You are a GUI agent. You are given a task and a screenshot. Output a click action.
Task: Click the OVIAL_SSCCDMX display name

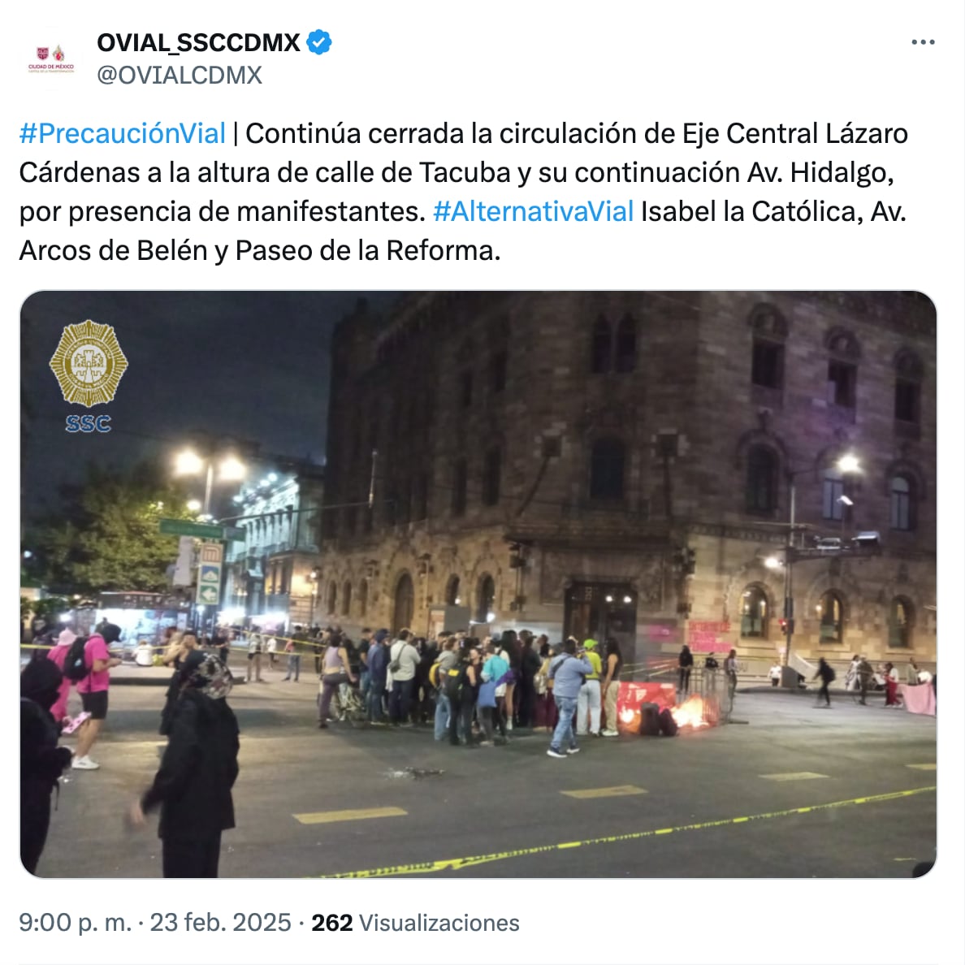click(198, 42)
